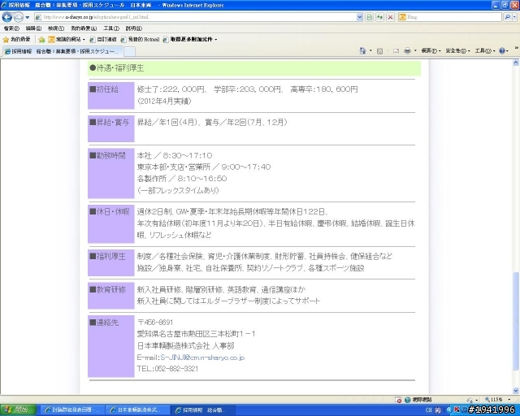The height and width of the screenshot is (416, 520).
Task: Click the search magnifier button
Action: tap(506, 17)
